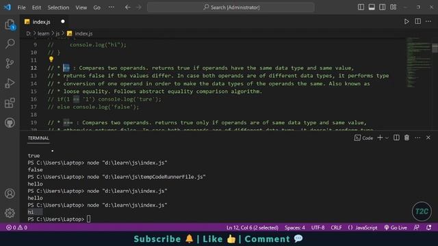
Task: Click the unsaved dot on index.js tab
Action: 63,21
